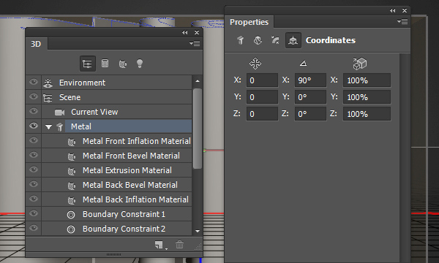439x263 pixels.
Task: Select the 3D panel tab
Action: (36, 44)
